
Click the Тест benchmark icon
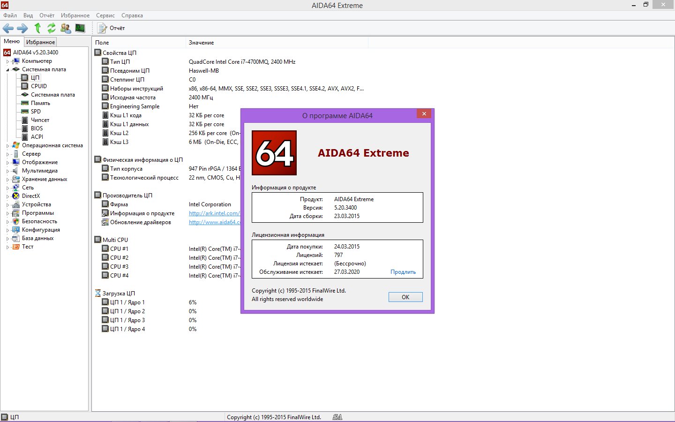[x=16, y=247]
